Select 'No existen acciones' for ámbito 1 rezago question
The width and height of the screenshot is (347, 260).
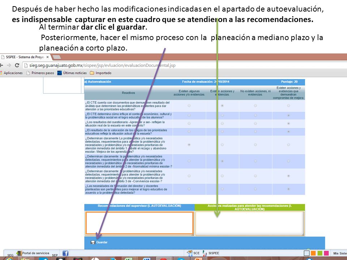pos(256,145)
